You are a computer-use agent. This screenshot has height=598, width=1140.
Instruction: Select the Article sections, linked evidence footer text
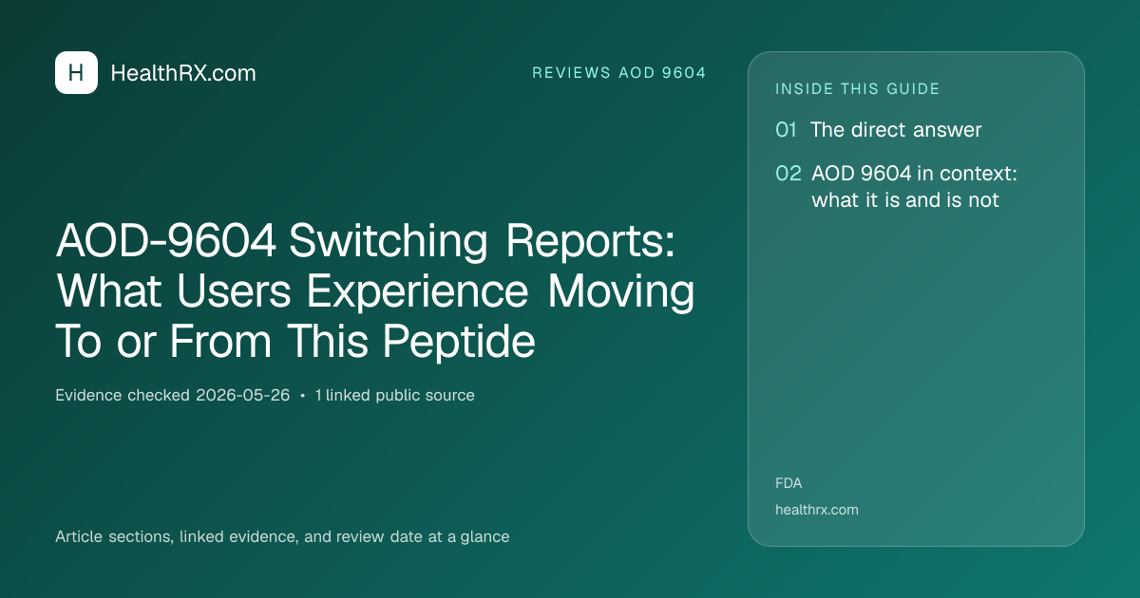pyautogui.click(x=282, y=536)
